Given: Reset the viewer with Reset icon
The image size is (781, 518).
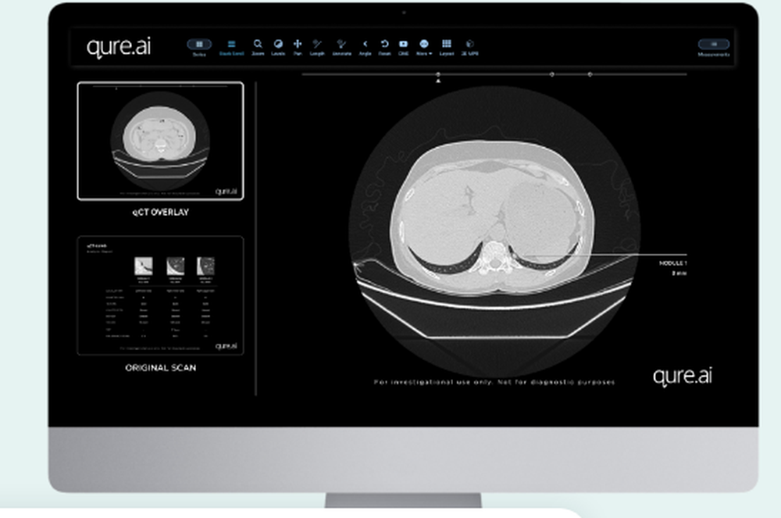Looking at the screenshot, I should click(x=384, y=46).
